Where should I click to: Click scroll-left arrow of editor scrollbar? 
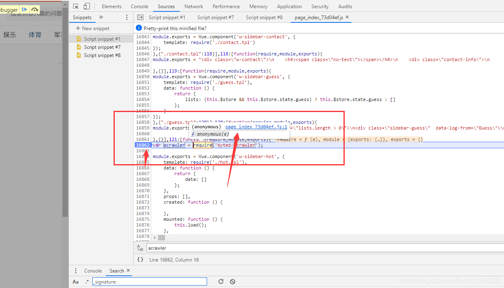click(x=155, y=237)
